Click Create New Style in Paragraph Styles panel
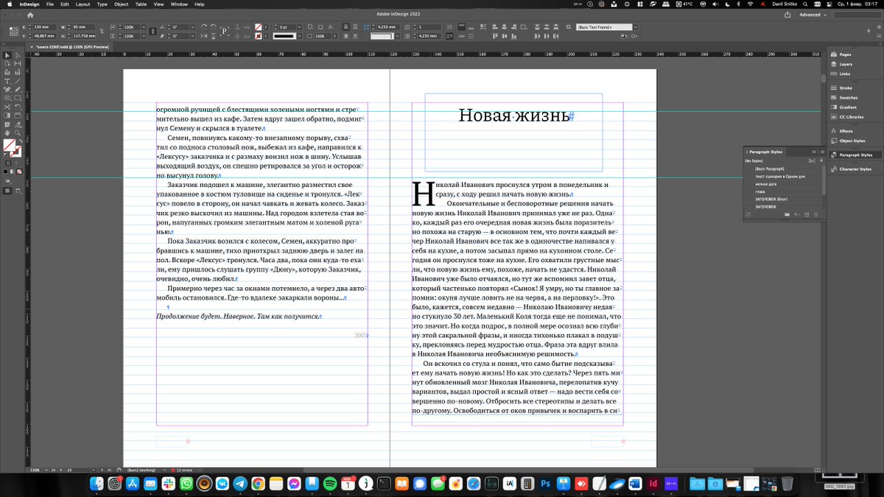This screenshot has width=884, height=497. [807, 214]
